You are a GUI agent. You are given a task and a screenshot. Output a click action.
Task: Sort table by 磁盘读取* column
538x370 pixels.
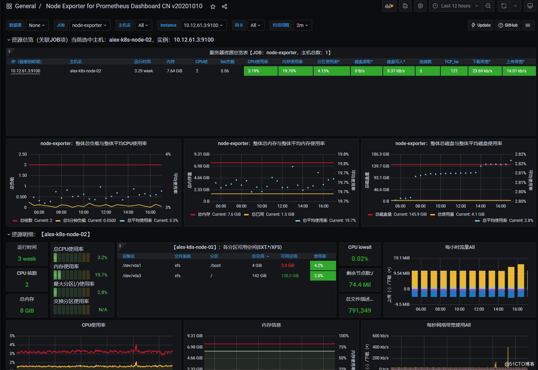click(364, 62)
